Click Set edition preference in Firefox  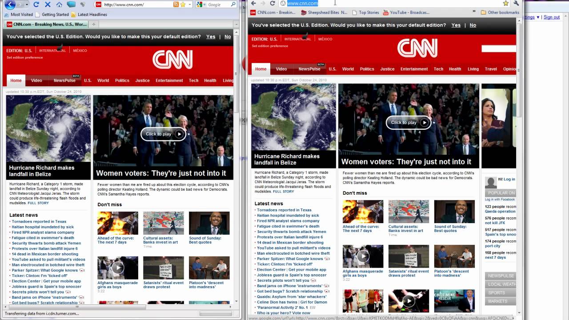point(24,58)
